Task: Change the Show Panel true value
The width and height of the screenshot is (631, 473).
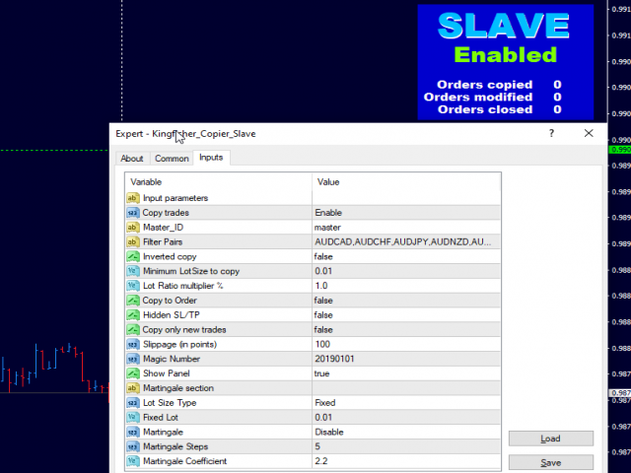Action: point(406,373)
